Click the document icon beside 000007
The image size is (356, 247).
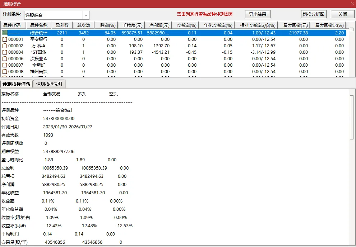point(5,65)
